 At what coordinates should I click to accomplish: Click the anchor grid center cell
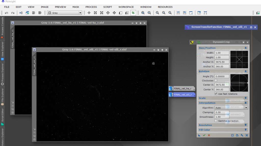[239, 59]
